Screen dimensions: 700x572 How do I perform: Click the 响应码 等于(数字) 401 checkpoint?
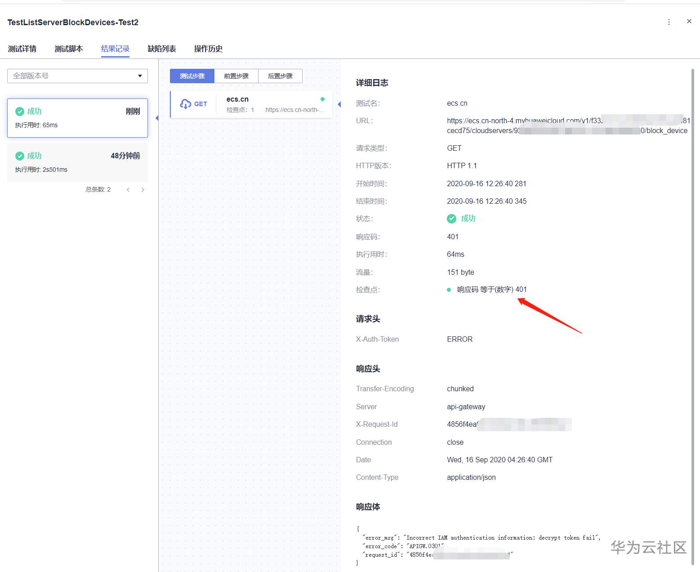point(492,290)
